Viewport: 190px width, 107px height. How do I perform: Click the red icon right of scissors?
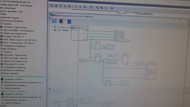(x=85, y=7)
